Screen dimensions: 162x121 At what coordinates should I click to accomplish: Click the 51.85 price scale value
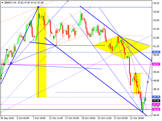(156, 38)
